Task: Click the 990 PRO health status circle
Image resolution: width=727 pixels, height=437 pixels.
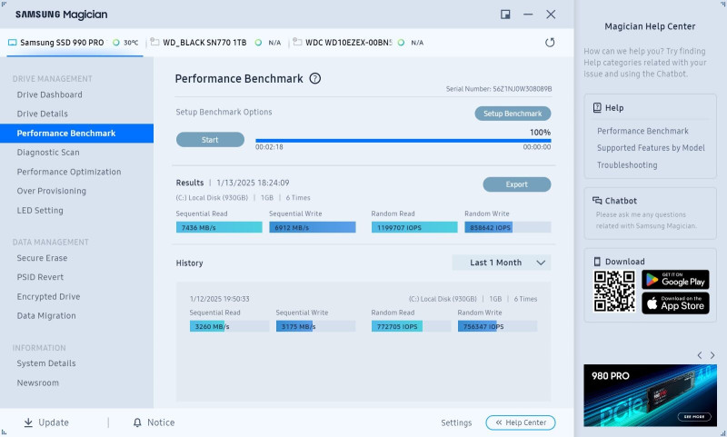Action: point(116,43)
